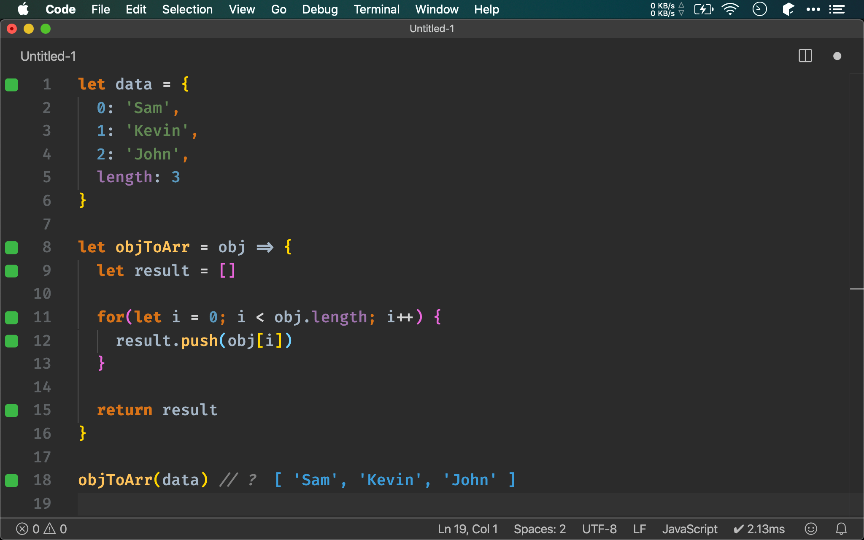
Task: Click green coverage marker on line 1
Action: (x=11, y=85)
